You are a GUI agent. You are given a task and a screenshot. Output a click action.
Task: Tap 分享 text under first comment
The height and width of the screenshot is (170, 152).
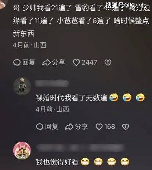58,62
